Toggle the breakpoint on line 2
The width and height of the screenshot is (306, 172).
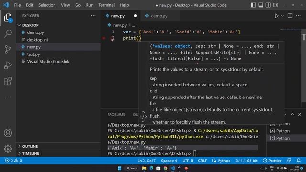tap(104, 38)
